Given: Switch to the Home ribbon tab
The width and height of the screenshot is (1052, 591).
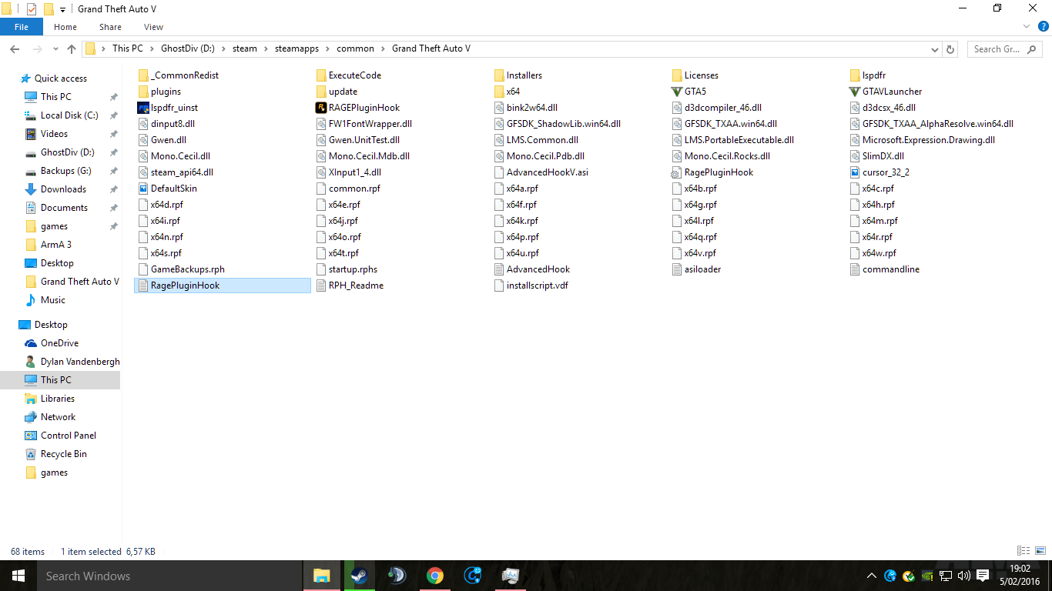Looking at the screenshot, I should [65, 27].
